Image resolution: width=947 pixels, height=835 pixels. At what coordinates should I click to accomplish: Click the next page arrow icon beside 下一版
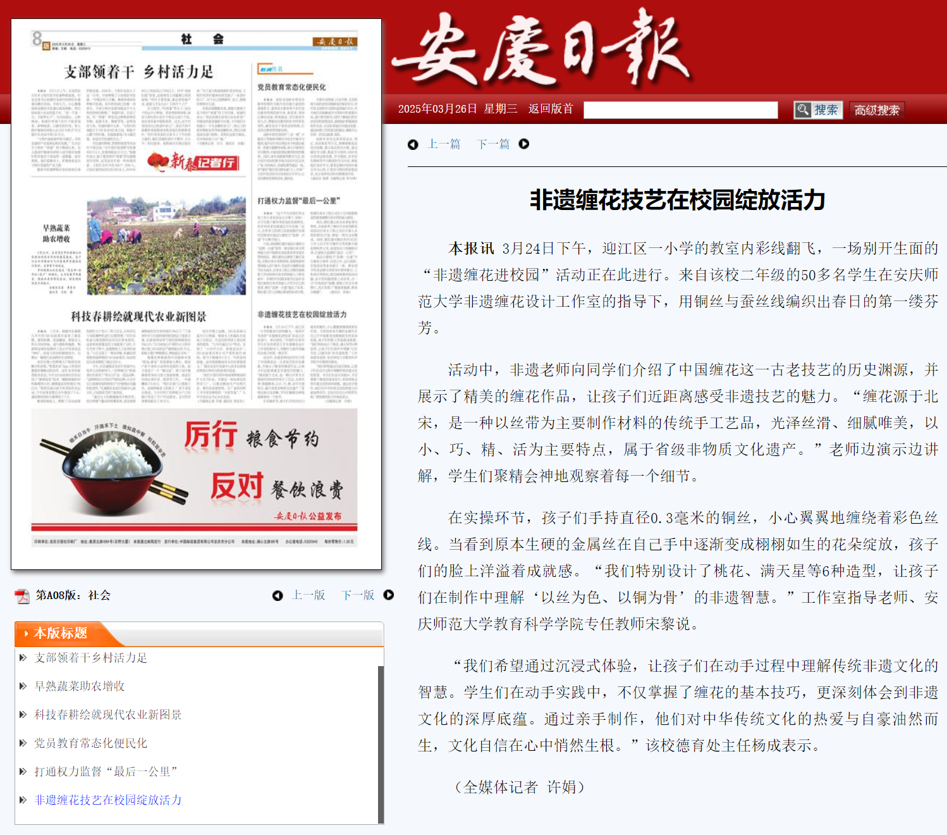[389, 595]
